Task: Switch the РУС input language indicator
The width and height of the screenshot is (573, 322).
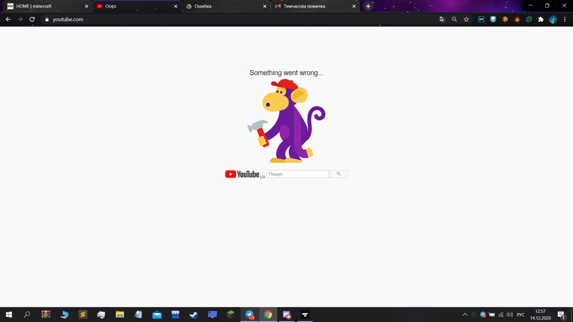Action: pos(521,315)
